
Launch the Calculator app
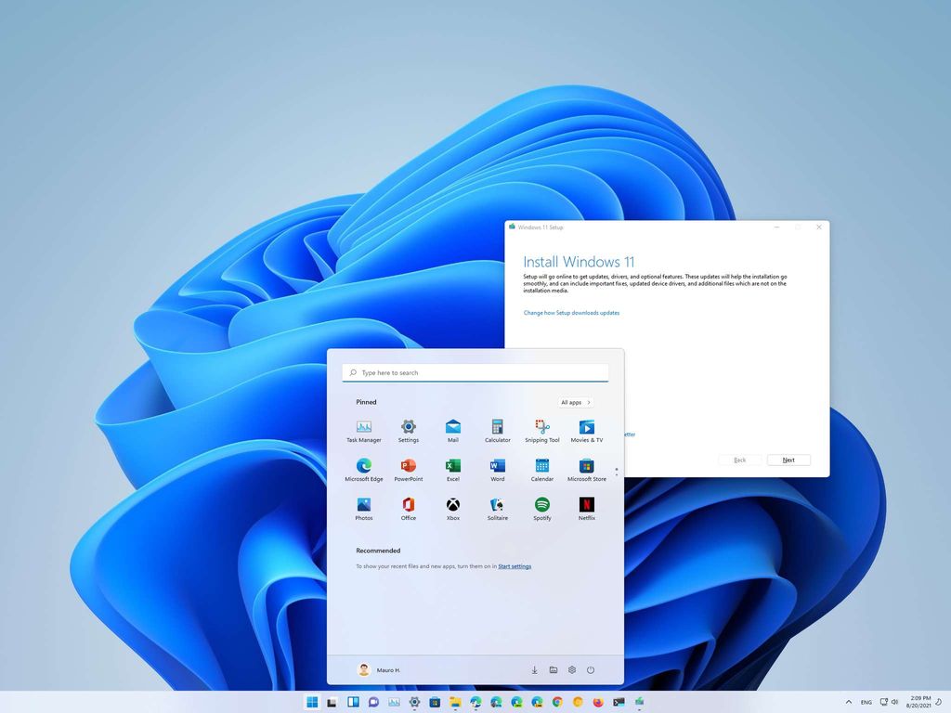[497, 429]
